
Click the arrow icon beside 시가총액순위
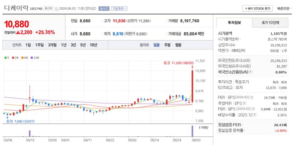coord(240,39)
